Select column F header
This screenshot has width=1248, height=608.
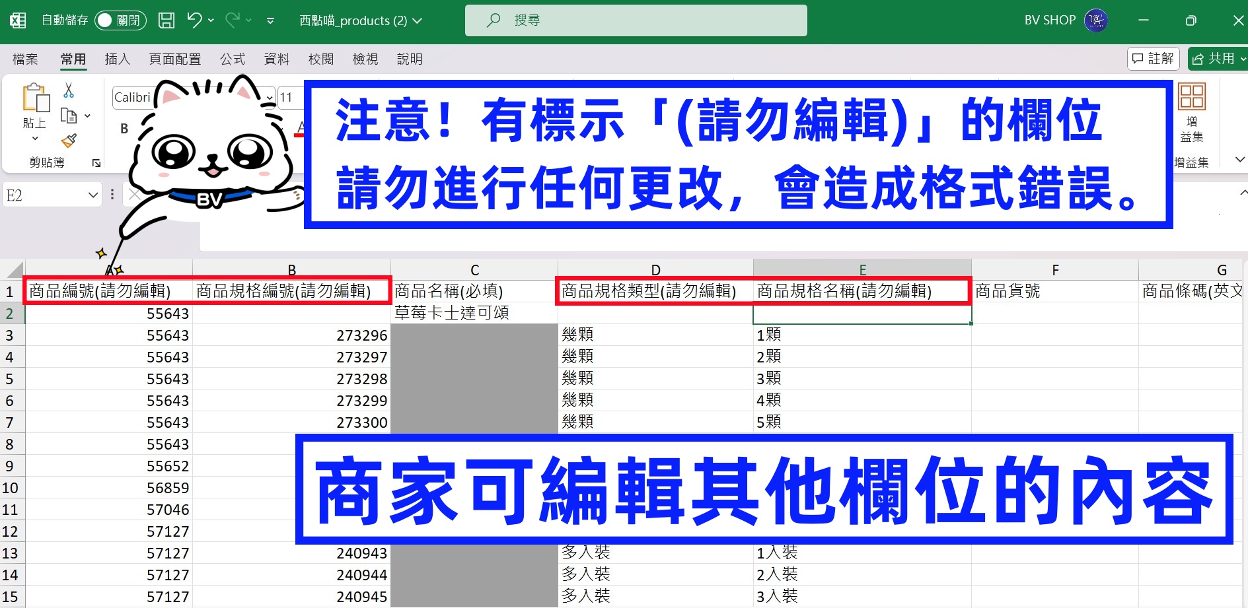click(x=1055, y=270)
